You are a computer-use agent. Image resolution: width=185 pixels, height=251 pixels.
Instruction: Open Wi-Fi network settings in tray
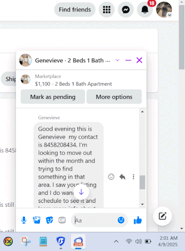(x=129, y=241)
